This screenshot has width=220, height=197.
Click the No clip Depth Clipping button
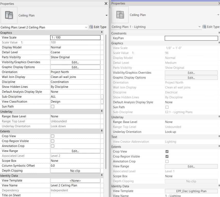pos(75,171)
